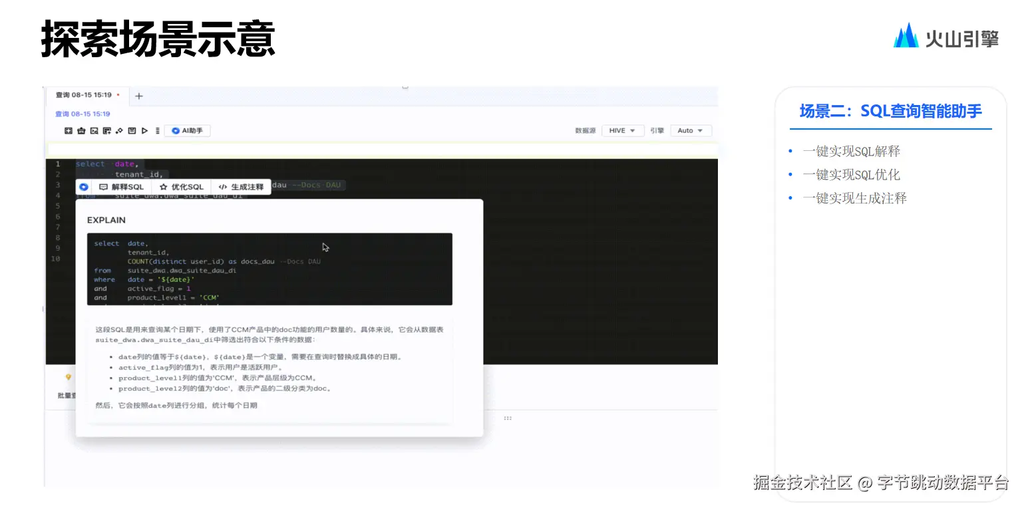The height and width of the screenshot is (506, 1024).
Task: Save the query with floppy disk icon
Action: click(132, 131)
